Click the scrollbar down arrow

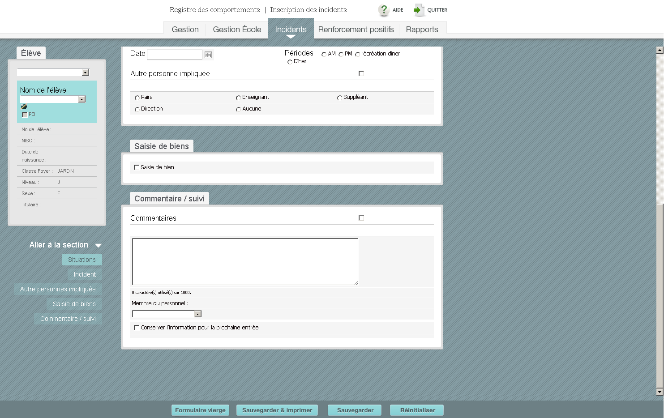pyautogui.click(x=660, y=392)
